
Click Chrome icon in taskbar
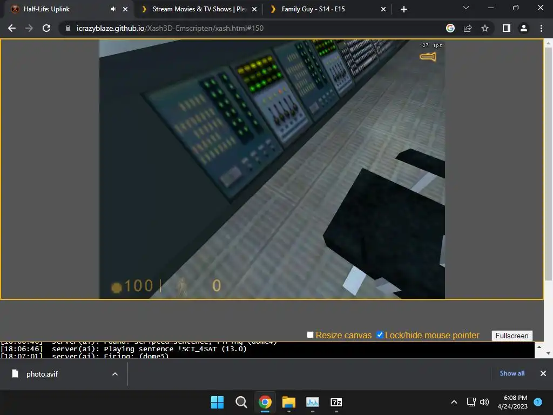pos(265,402)
